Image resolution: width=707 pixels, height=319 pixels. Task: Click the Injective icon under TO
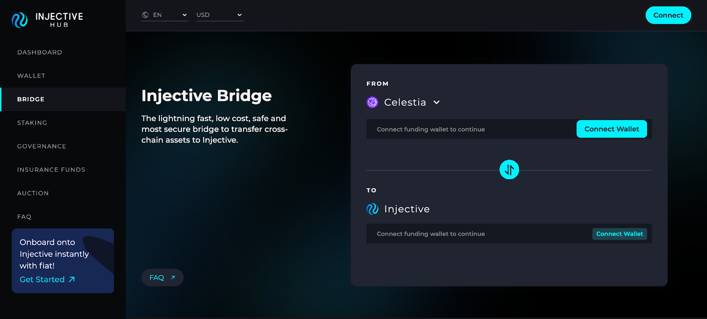[373, 209]
